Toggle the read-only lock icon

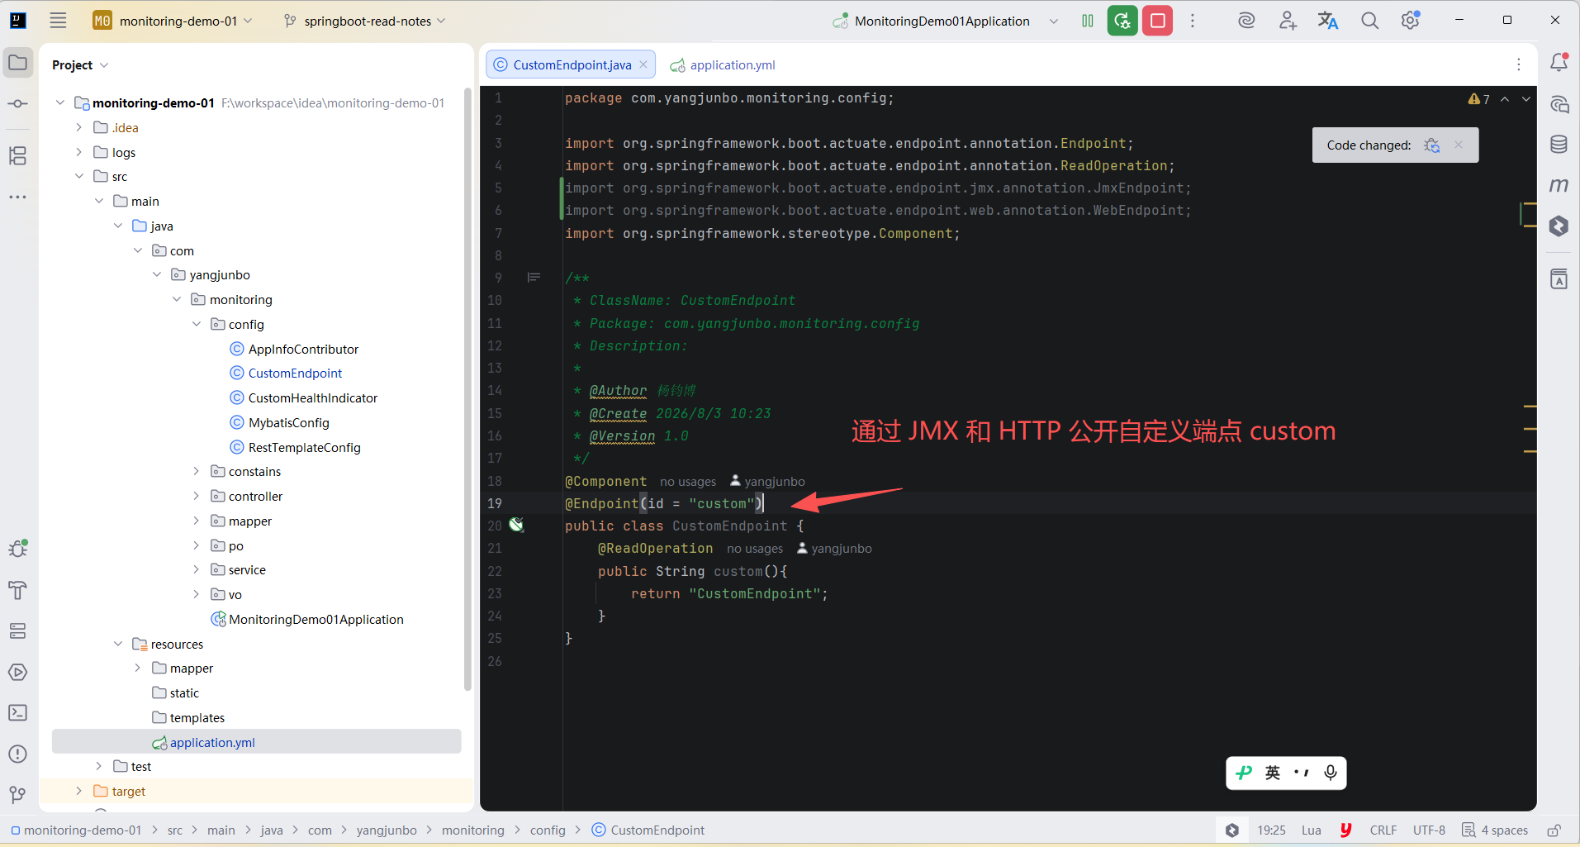tap(1554, 830)
